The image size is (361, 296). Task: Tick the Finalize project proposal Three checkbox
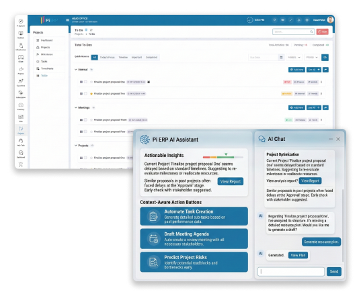(85, 119)
